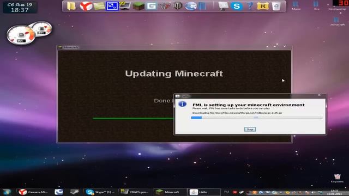Launch Minecraft grass block from the dock
This screenshot has height=196, width=349.
coord(138,6)
